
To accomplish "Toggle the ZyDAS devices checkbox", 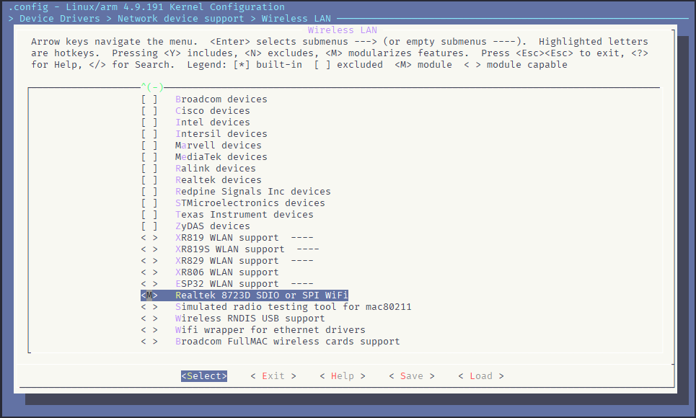I will [149, 226].
